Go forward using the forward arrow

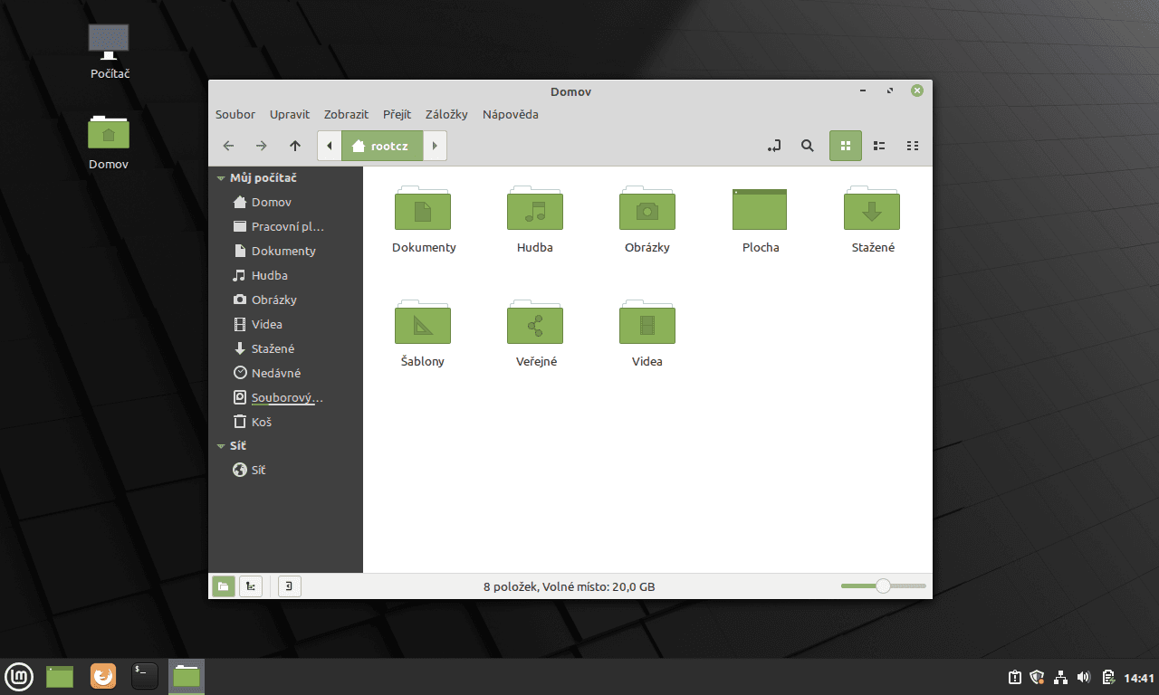261,146
